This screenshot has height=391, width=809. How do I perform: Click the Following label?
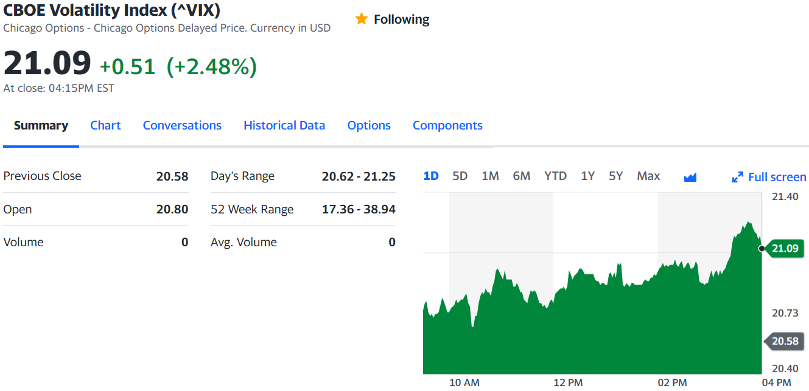[x=401, y=19]
